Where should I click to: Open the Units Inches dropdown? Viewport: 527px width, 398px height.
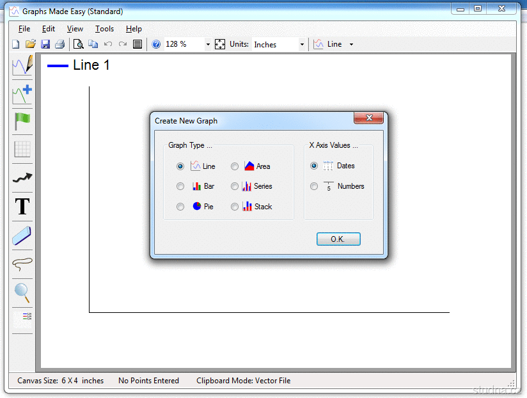(x=302, y=44)
